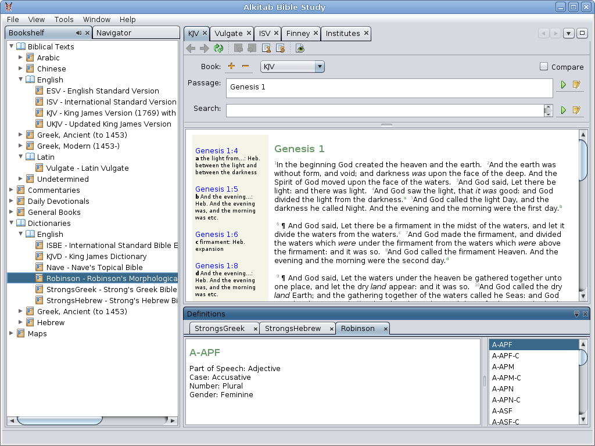Expand the Commentaries tree node
This screenshot has height=446, width=595.
pyautogui.click(x=12, y=190)
